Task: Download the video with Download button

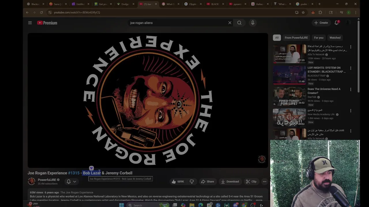Action: [x=230, y=181]
